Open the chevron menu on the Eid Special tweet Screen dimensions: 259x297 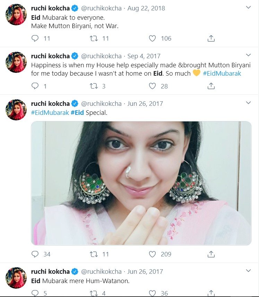248,103
